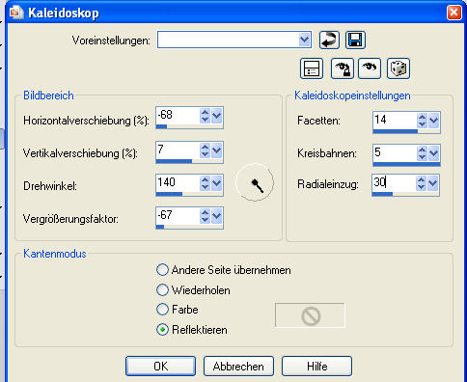Viewport: 467px width, 382px height.
Task: Select the Farbe radio button
Action: [162, 310]
